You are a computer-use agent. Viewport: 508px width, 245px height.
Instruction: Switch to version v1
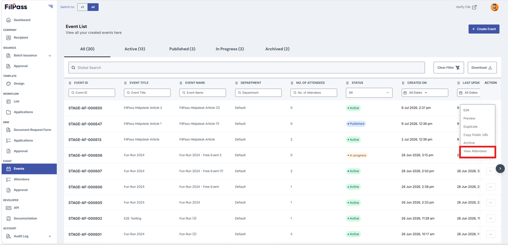(83, 7)
